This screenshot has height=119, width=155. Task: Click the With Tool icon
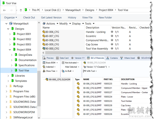pyautogui.click(x=85, y=71)
